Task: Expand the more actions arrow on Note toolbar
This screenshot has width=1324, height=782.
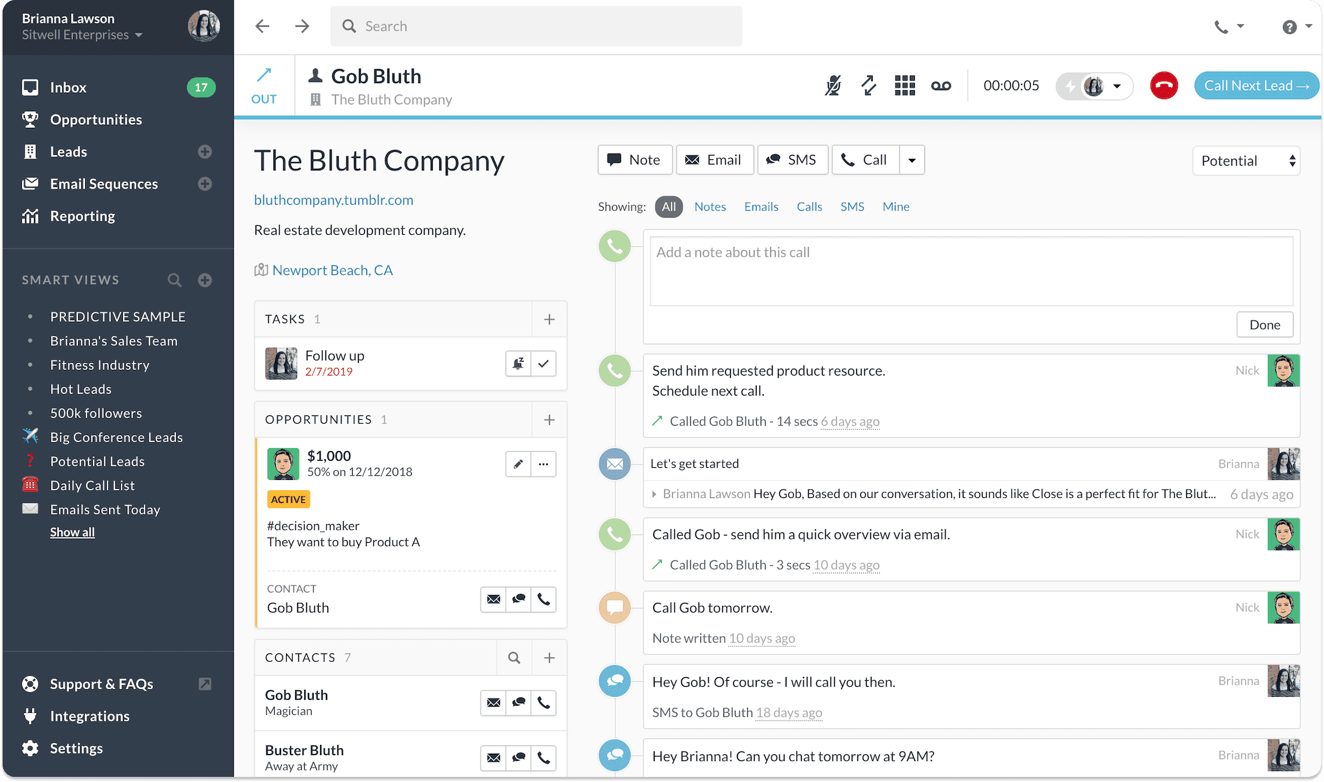Action: tap(910, 159)
